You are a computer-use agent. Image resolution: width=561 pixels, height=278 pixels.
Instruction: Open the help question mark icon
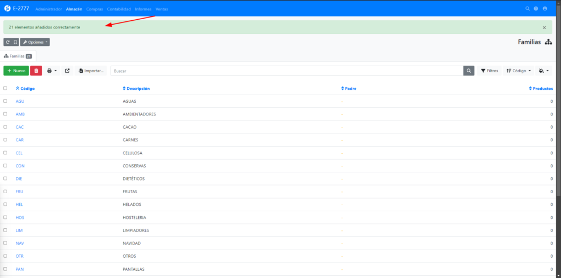(x=536, y=9)
